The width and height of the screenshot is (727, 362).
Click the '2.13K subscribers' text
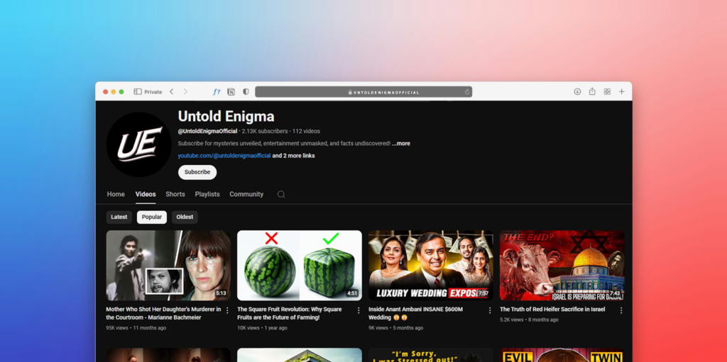coord(265,132)
